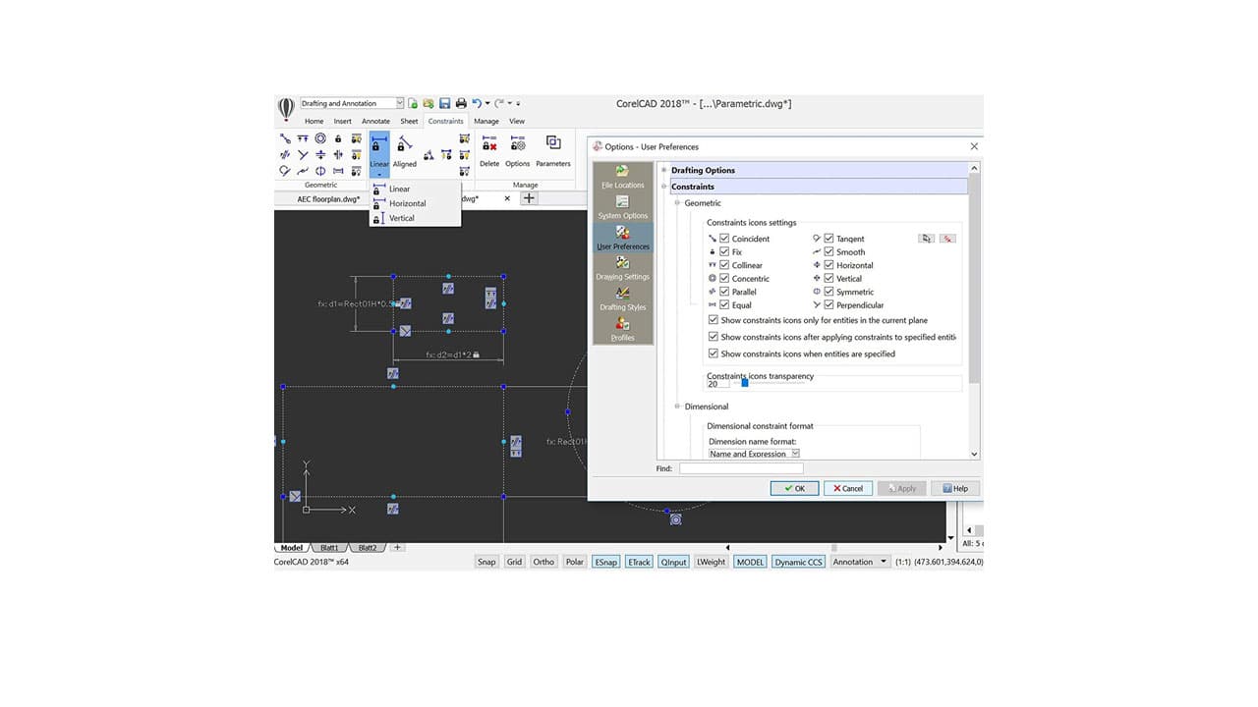The height and width of the screenshot is (707, 1258).
Task: Switch to the Home ribbon tab
Action: click(x=314, y=120)
